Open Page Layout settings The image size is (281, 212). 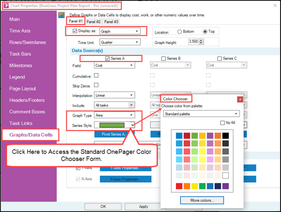click(x=23, y=89)
